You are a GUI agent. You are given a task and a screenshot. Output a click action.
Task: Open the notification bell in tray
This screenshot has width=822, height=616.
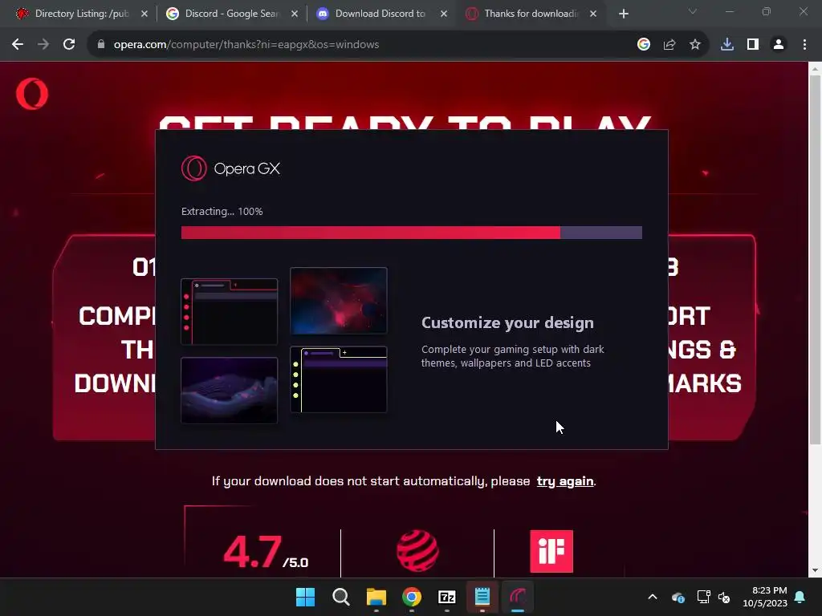[800, 597]
